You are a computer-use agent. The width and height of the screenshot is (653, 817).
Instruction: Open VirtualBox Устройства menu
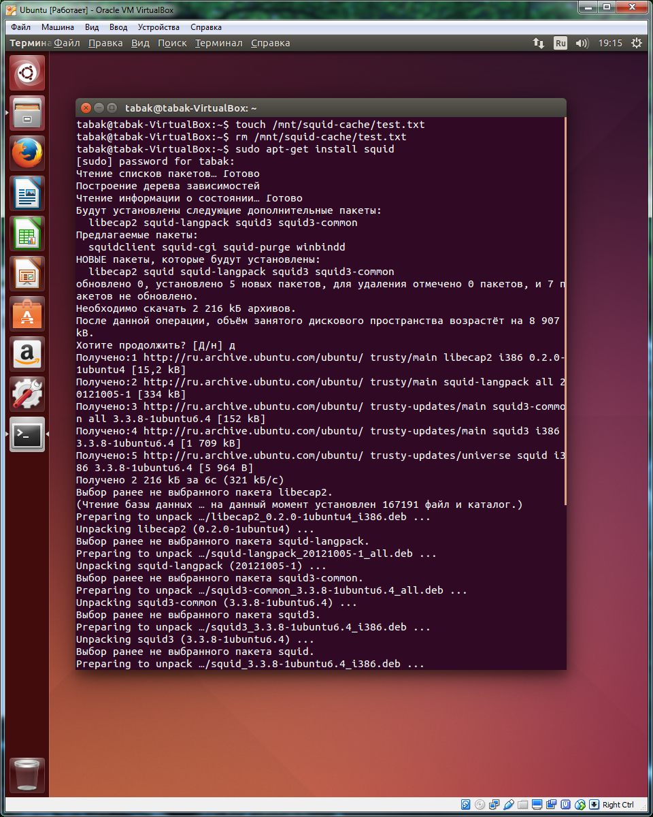158,27
